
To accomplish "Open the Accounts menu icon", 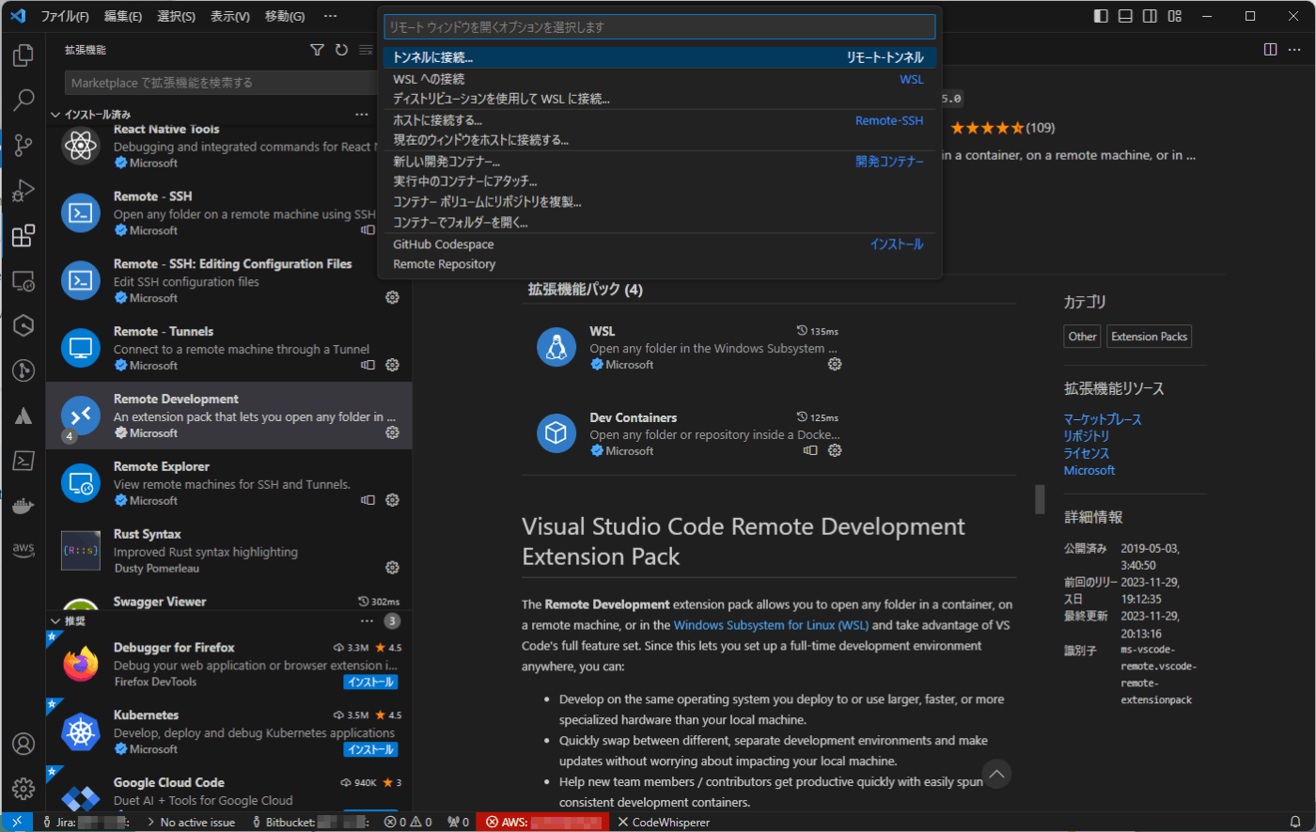I will [x=23, y=744].
